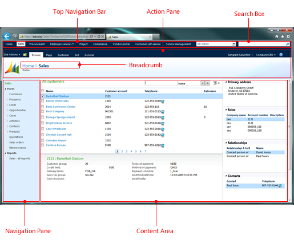Click the All customers filter text field
Screen dimensions: 294x240
(x=161, y=83)
